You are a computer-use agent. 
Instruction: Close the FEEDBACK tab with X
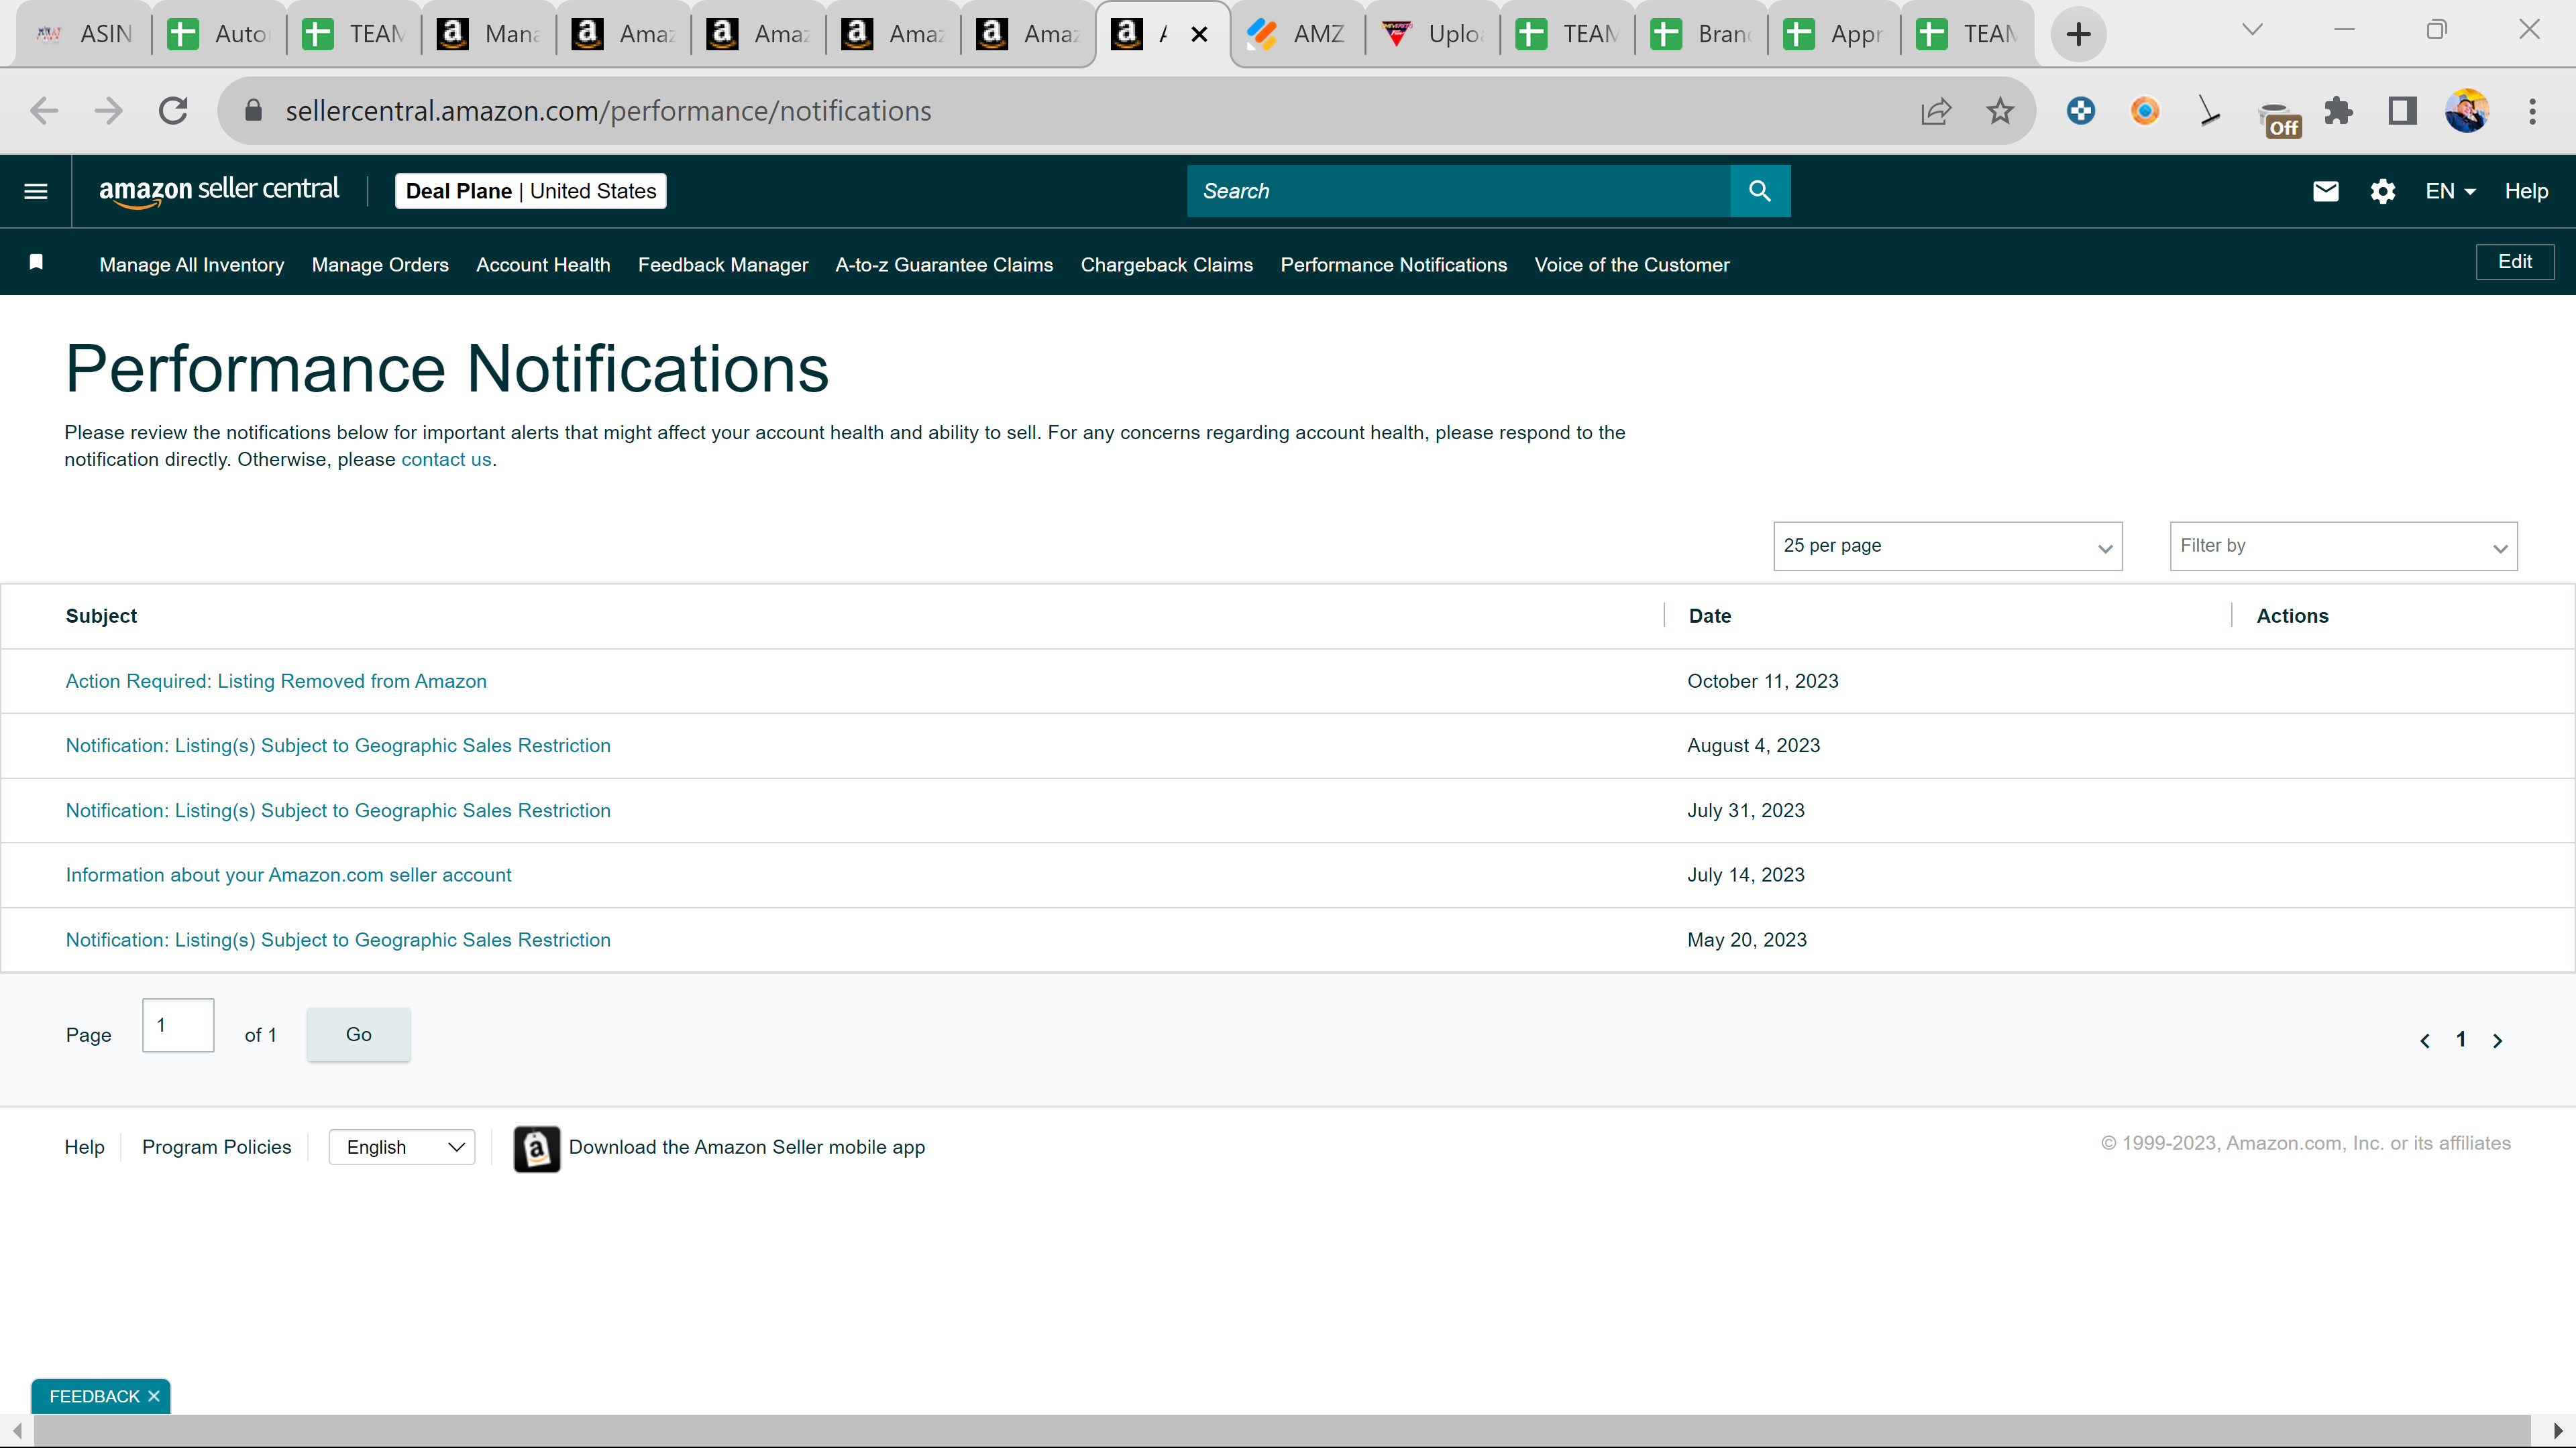pyautogui.click(x=154, y=1397)
